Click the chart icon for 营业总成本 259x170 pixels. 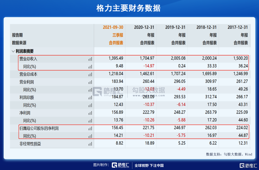point(90,74)
